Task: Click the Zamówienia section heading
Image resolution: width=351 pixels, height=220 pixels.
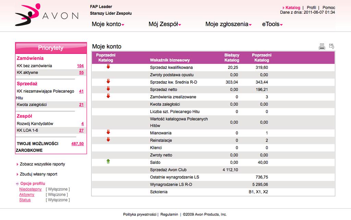Action: tap(30, 58)
